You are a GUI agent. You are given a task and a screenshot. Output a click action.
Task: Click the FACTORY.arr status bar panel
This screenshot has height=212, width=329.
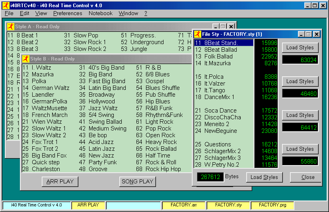pos(183,205)
